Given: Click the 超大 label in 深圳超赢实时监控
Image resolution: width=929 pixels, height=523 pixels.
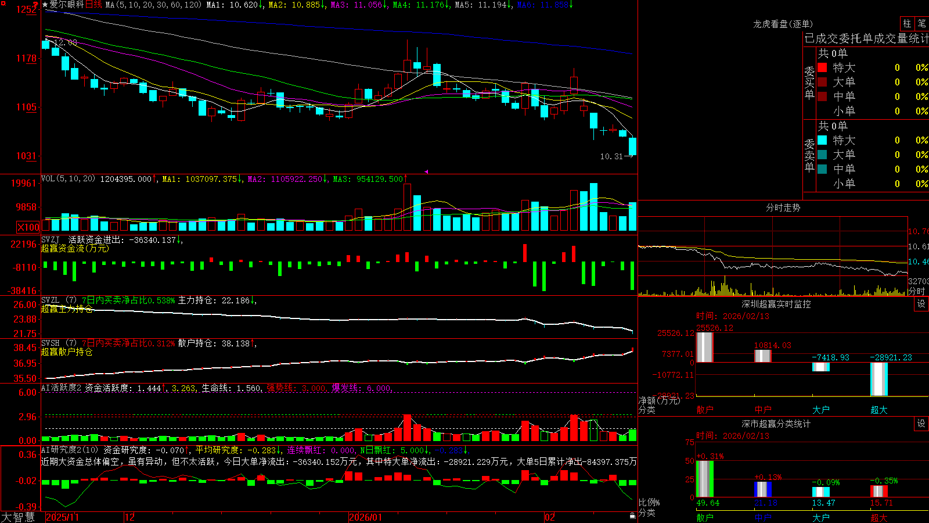Looking at the screenshot, I should click(879, 410).
